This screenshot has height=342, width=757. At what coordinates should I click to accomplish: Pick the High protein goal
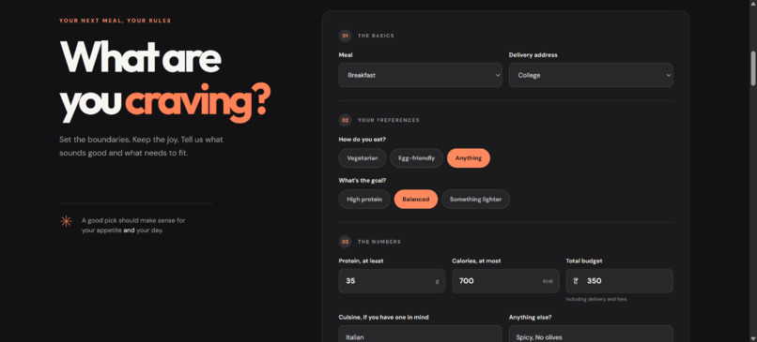(x=364, y=199)
